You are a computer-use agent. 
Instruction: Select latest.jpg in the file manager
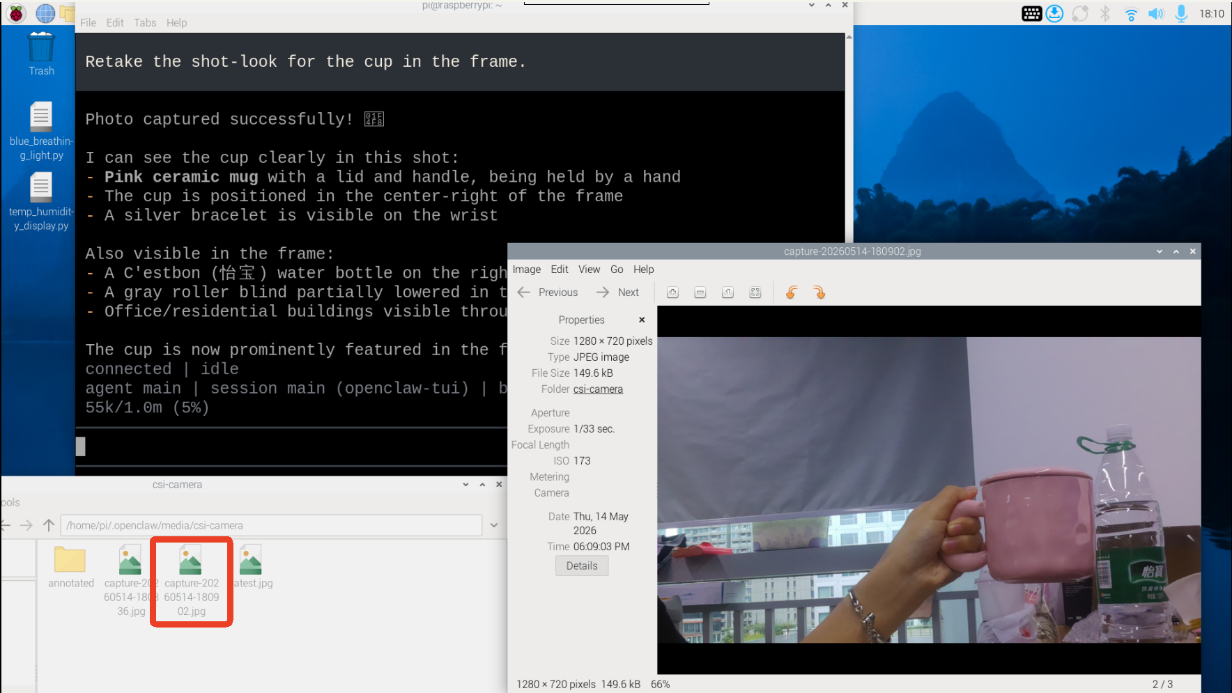point(252,567)
